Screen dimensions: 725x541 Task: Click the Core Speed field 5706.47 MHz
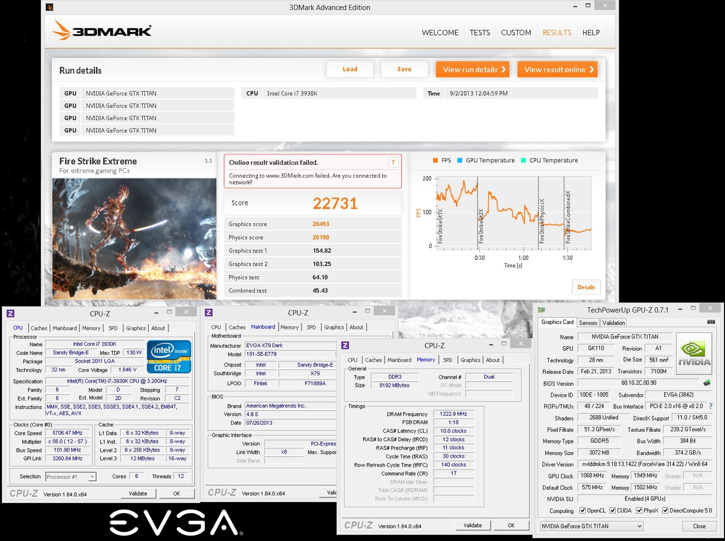tap(68, 433)
